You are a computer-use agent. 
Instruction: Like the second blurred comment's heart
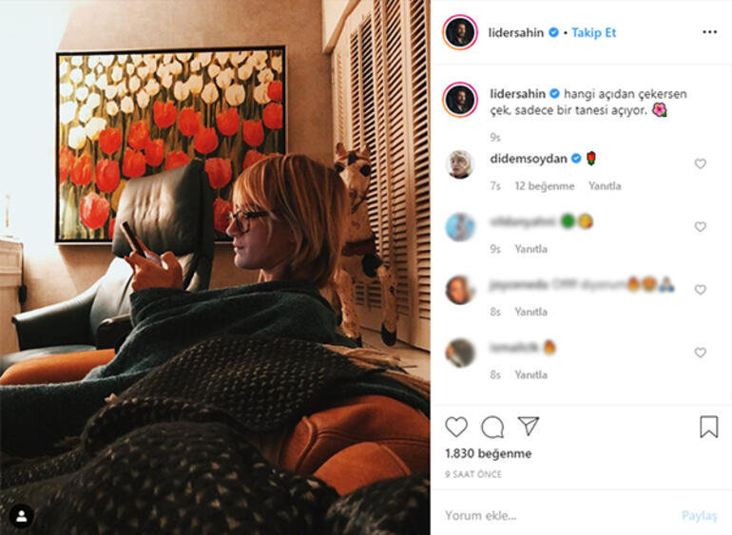pyautogui.click(x=700, y=227)
